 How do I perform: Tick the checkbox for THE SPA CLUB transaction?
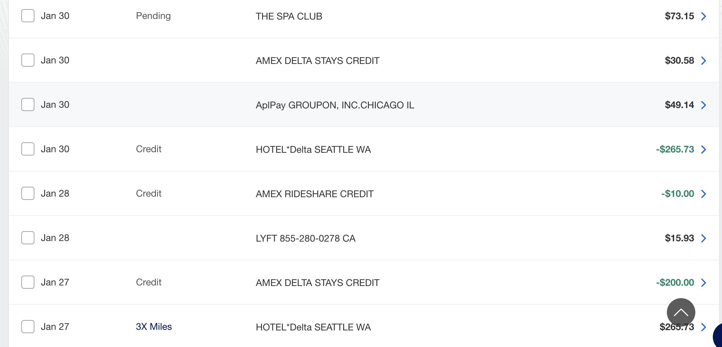tap(28, 16)
